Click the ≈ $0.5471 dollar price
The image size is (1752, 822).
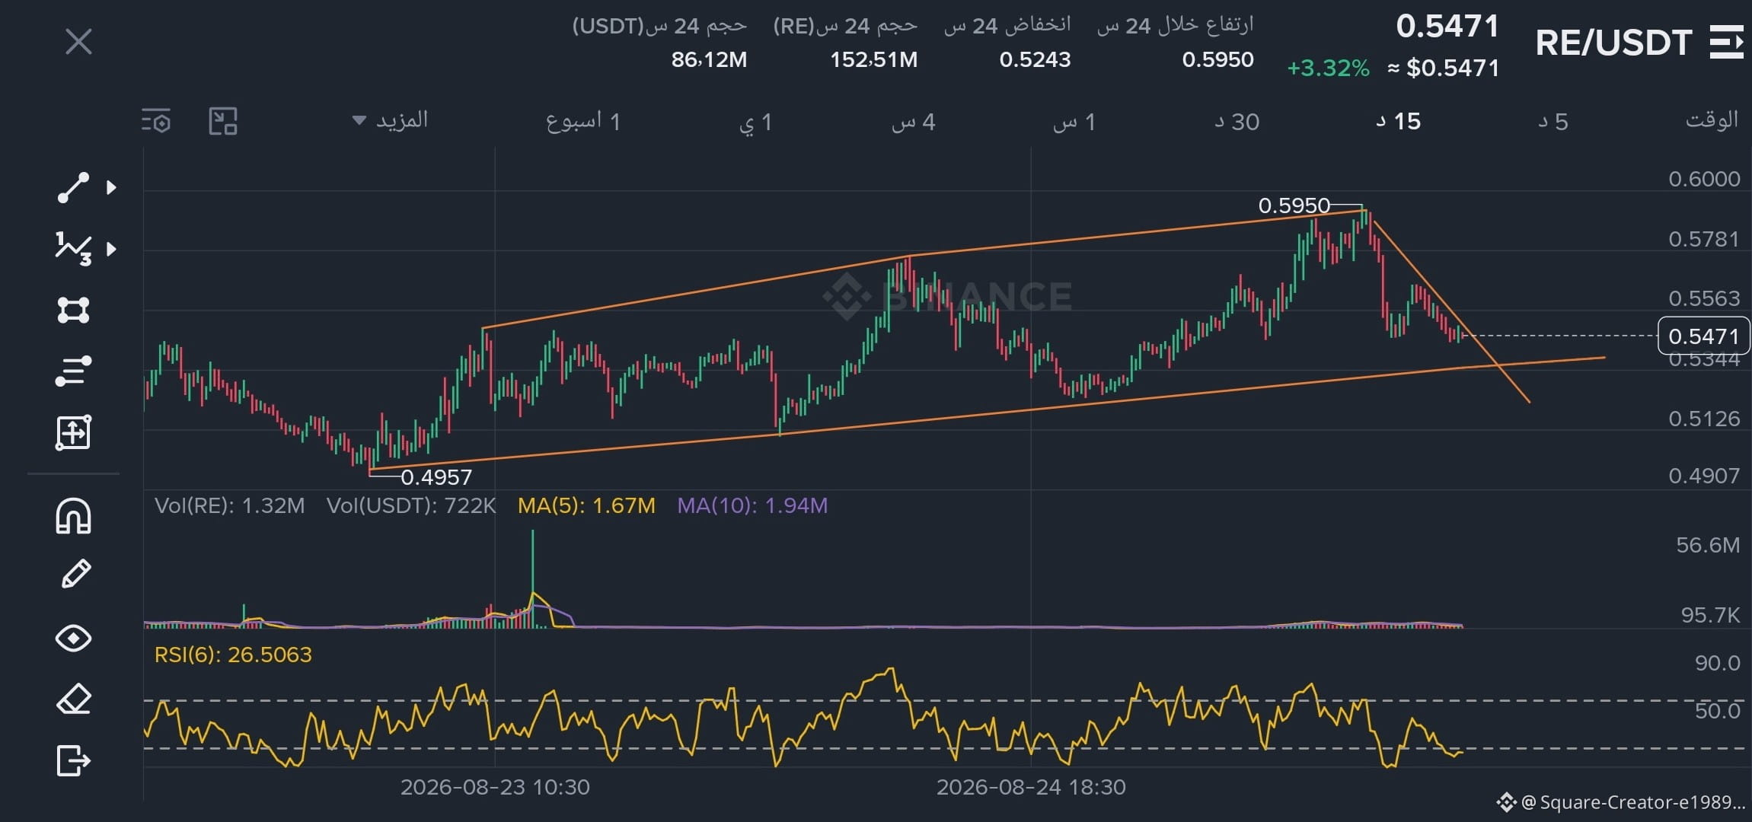pos(1443,68)
